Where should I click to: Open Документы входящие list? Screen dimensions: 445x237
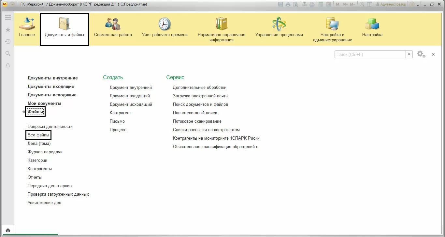click(51, 87)
